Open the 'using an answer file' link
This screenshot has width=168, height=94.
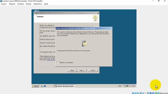click(x=51, y=60)
